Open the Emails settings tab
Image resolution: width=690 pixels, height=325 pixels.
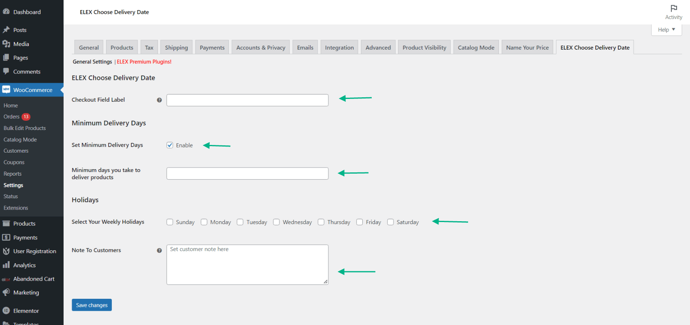point(305,47)
